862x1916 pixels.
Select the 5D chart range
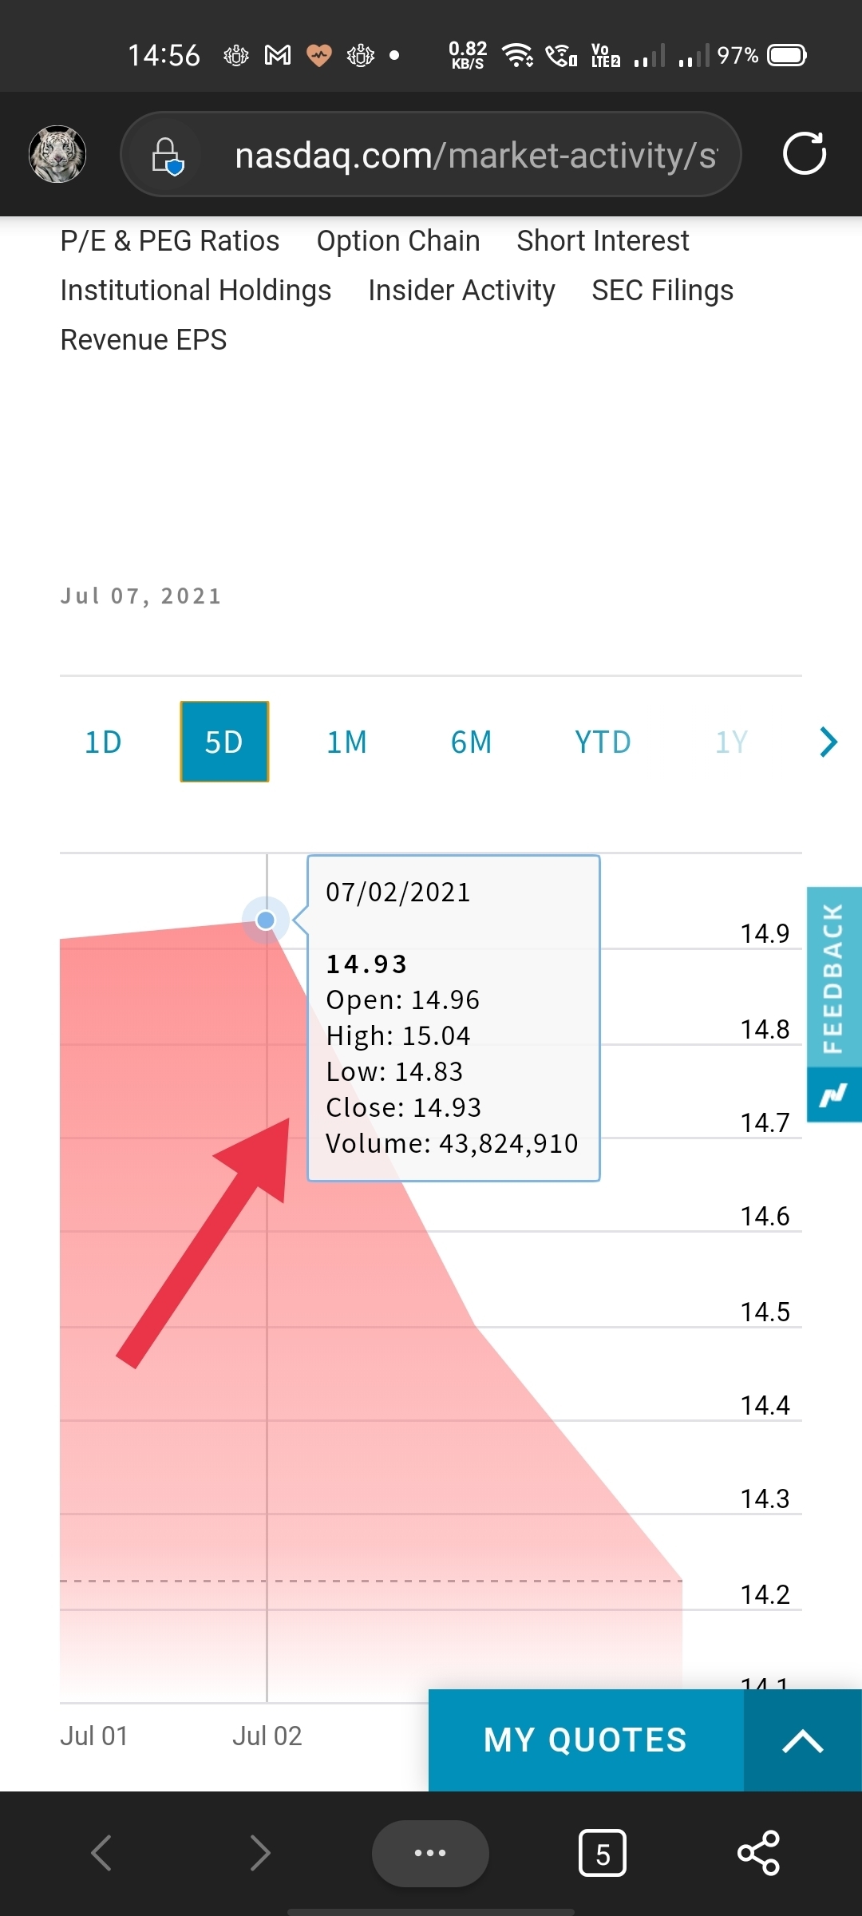[224, 742]
